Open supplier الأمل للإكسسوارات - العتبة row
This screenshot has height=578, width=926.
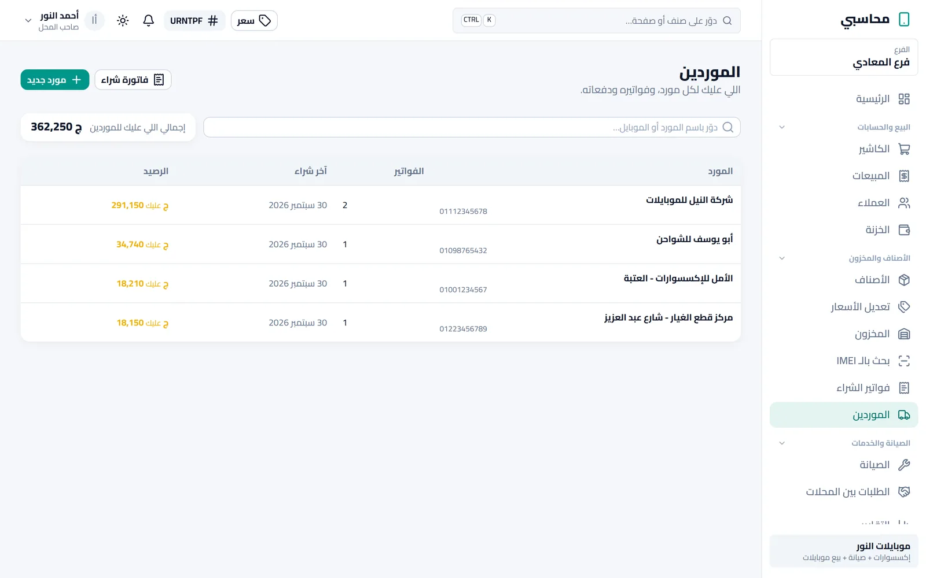(381, 284)
